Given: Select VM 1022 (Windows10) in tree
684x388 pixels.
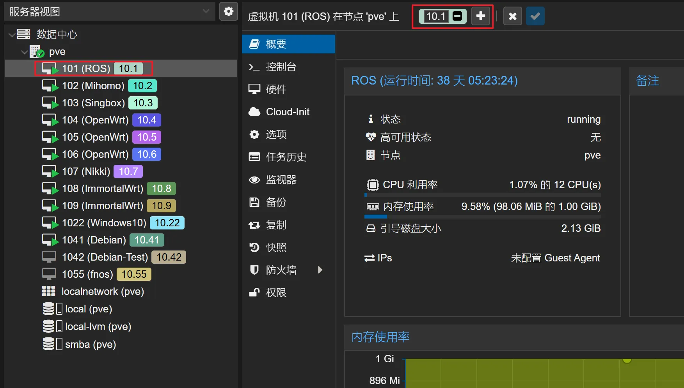Looking at the screenshot, I should point(104,222).
